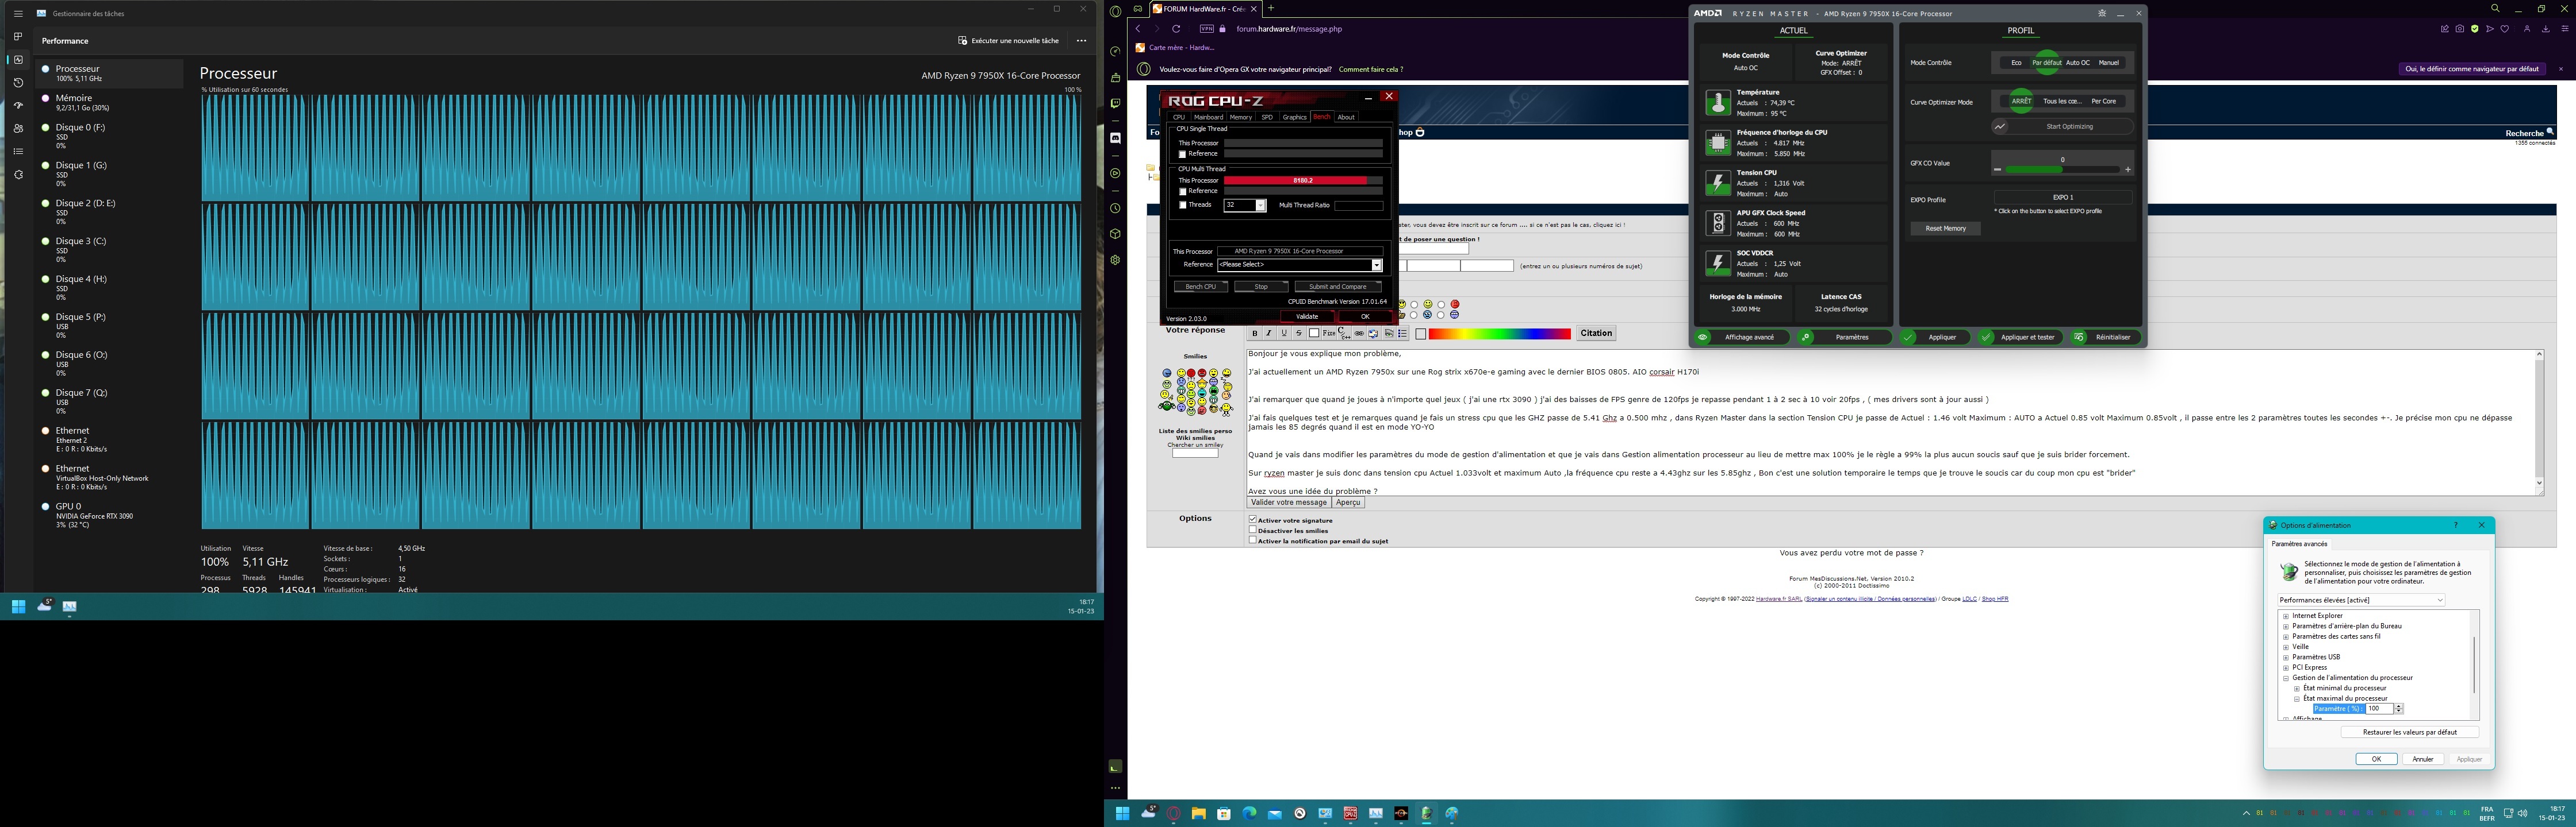Screen dimensions: 2576x827
Task: Enable Threads checkbox in CPU-Z bench
Action: (x=1183, y=205)
